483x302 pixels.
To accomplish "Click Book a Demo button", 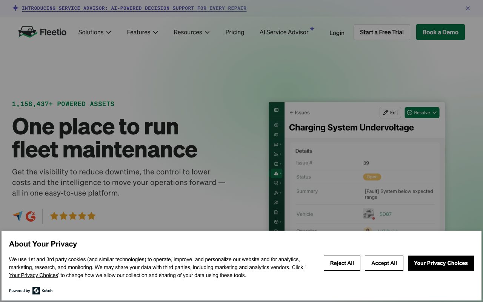I will [440, 32].
